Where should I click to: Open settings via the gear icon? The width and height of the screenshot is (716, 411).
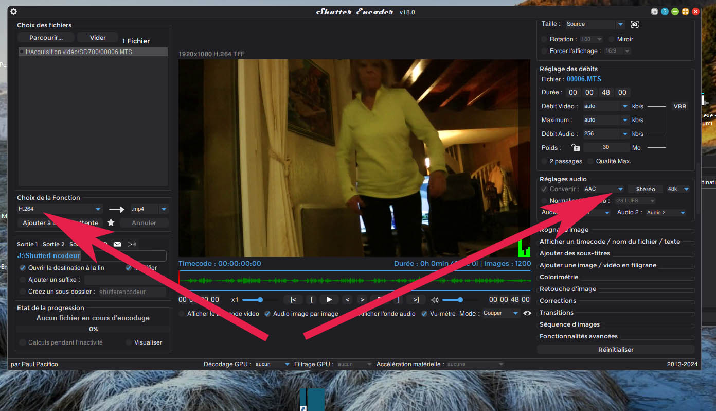[14, 12]
